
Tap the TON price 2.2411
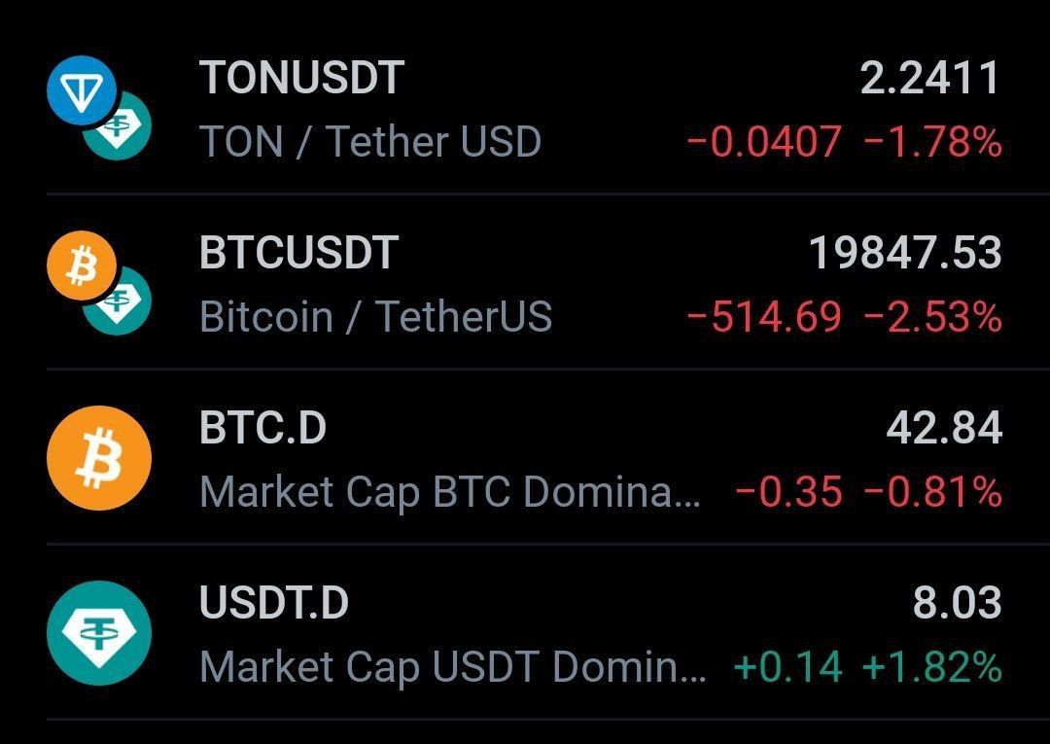click(x=929, y=78)
